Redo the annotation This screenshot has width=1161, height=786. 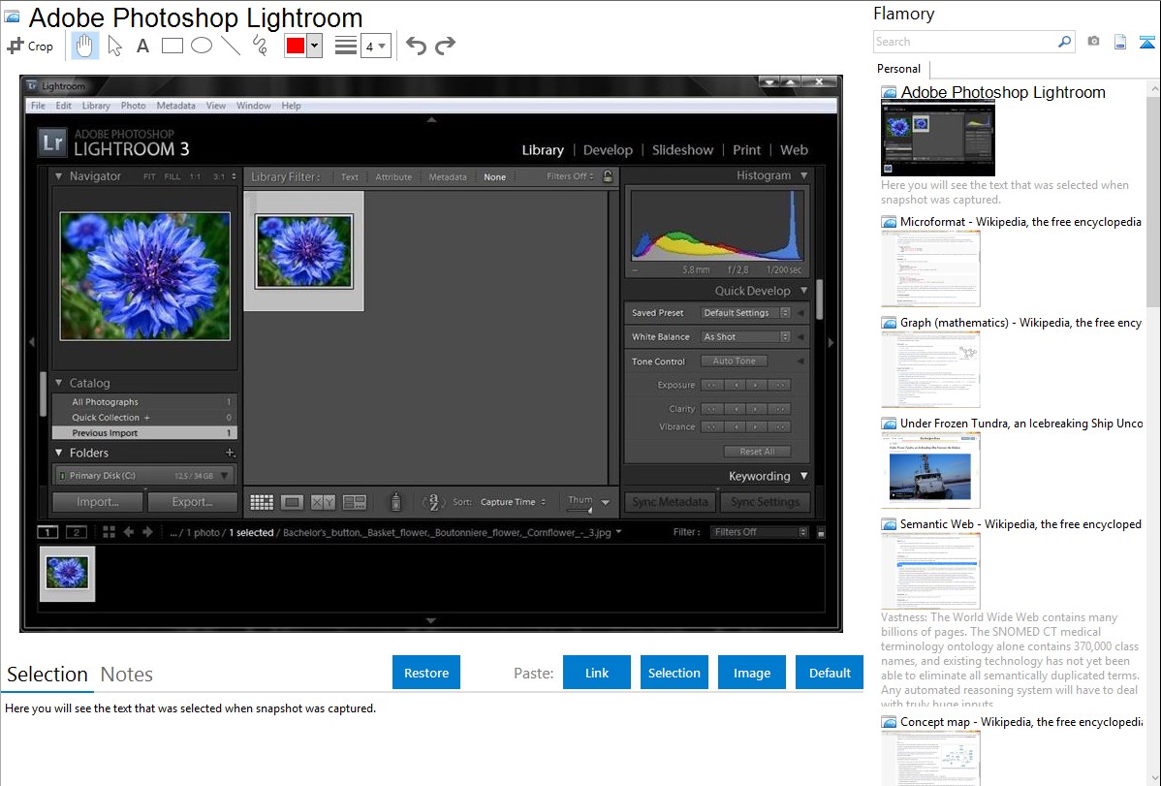pos(445,46)
